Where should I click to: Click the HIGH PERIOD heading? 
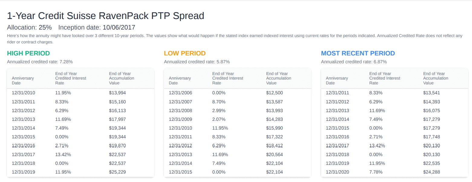click(x=28, y=54)
